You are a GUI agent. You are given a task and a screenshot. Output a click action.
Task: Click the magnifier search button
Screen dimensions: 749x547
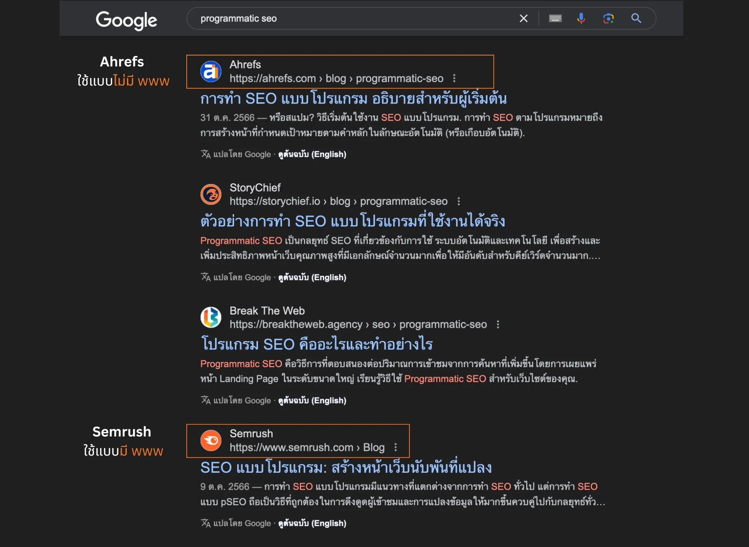tap(636, 18)
